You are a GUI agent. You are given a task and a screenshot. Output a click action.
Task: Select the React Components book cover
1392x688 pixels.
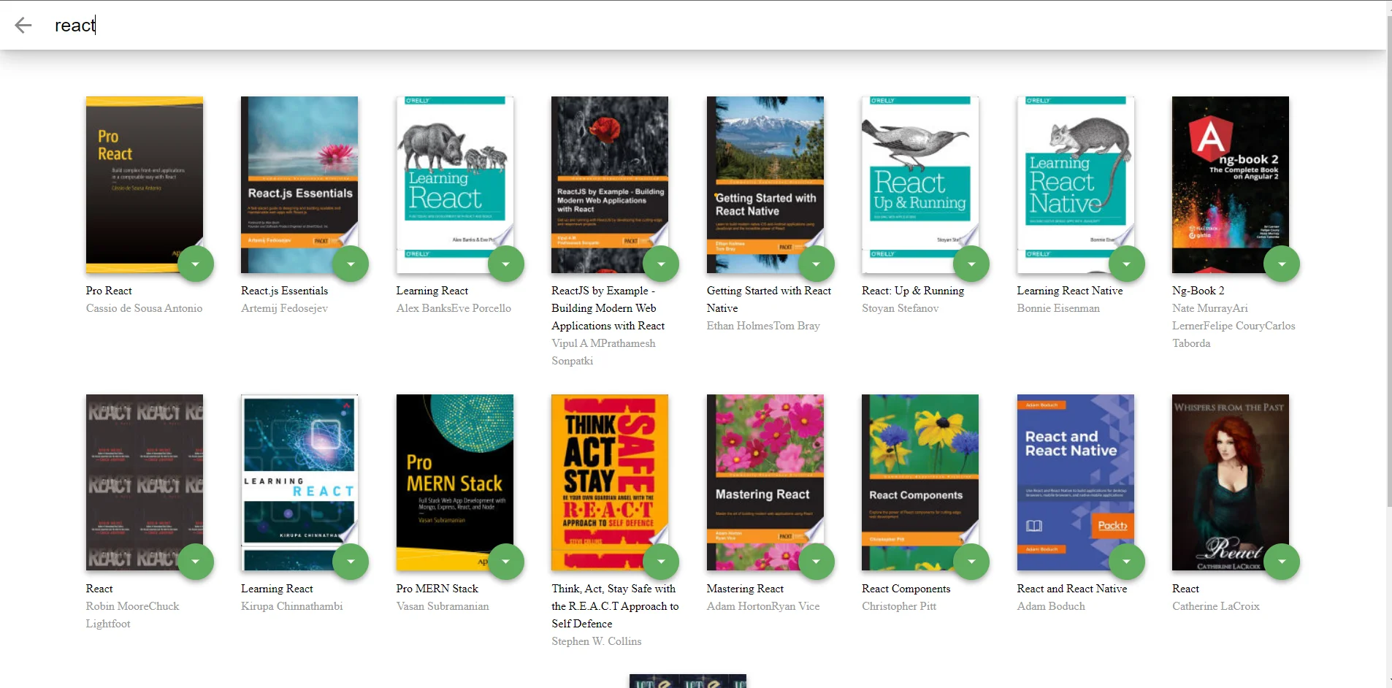coord(920,483)
